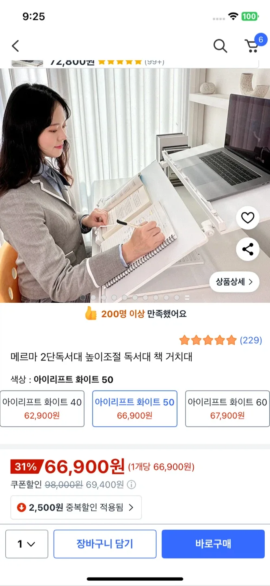Select 아이리프트 화이트 40 option

(x=42, y=409)
